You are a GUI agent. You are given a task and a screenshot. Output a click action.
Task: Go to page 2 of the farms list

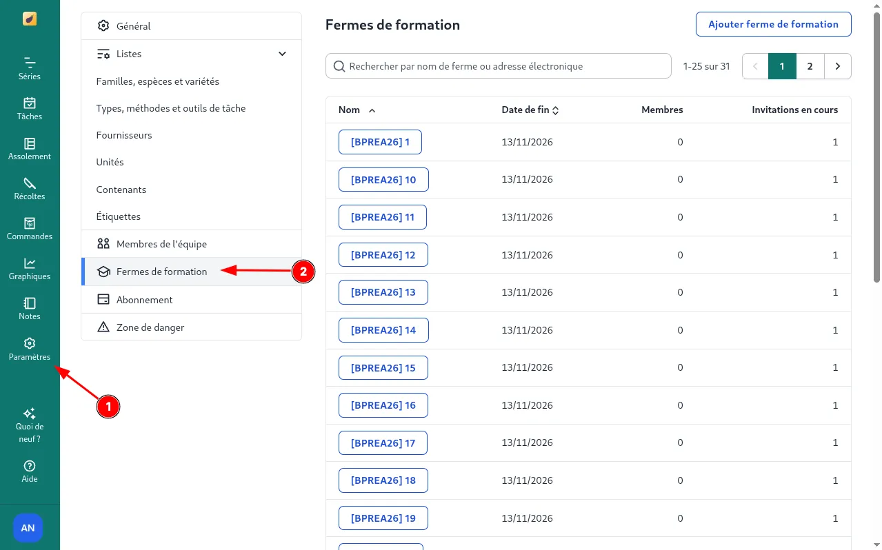pyautogui.click(x=810, y=65)
